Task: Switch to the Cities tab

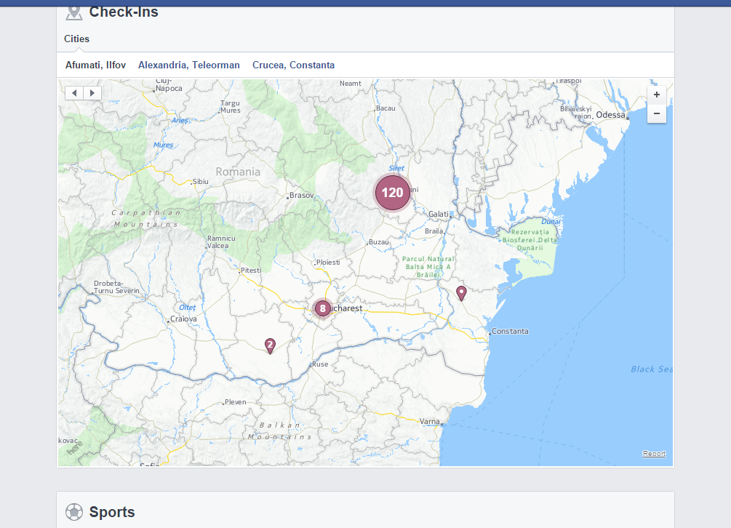Action: click(76, 39)
